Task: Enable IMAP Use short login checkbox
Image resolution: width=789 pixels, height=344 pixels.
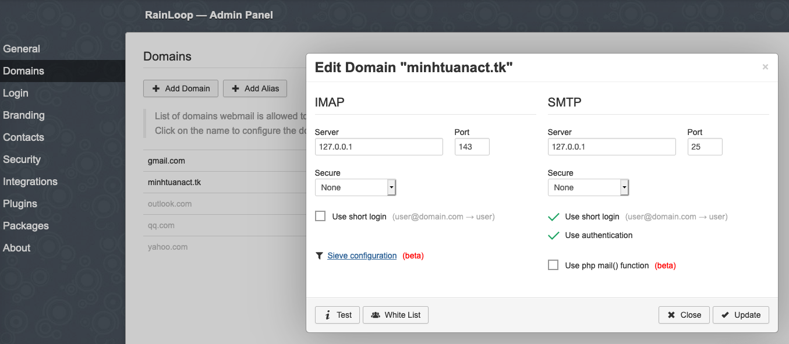Action: tap(320, 217)
